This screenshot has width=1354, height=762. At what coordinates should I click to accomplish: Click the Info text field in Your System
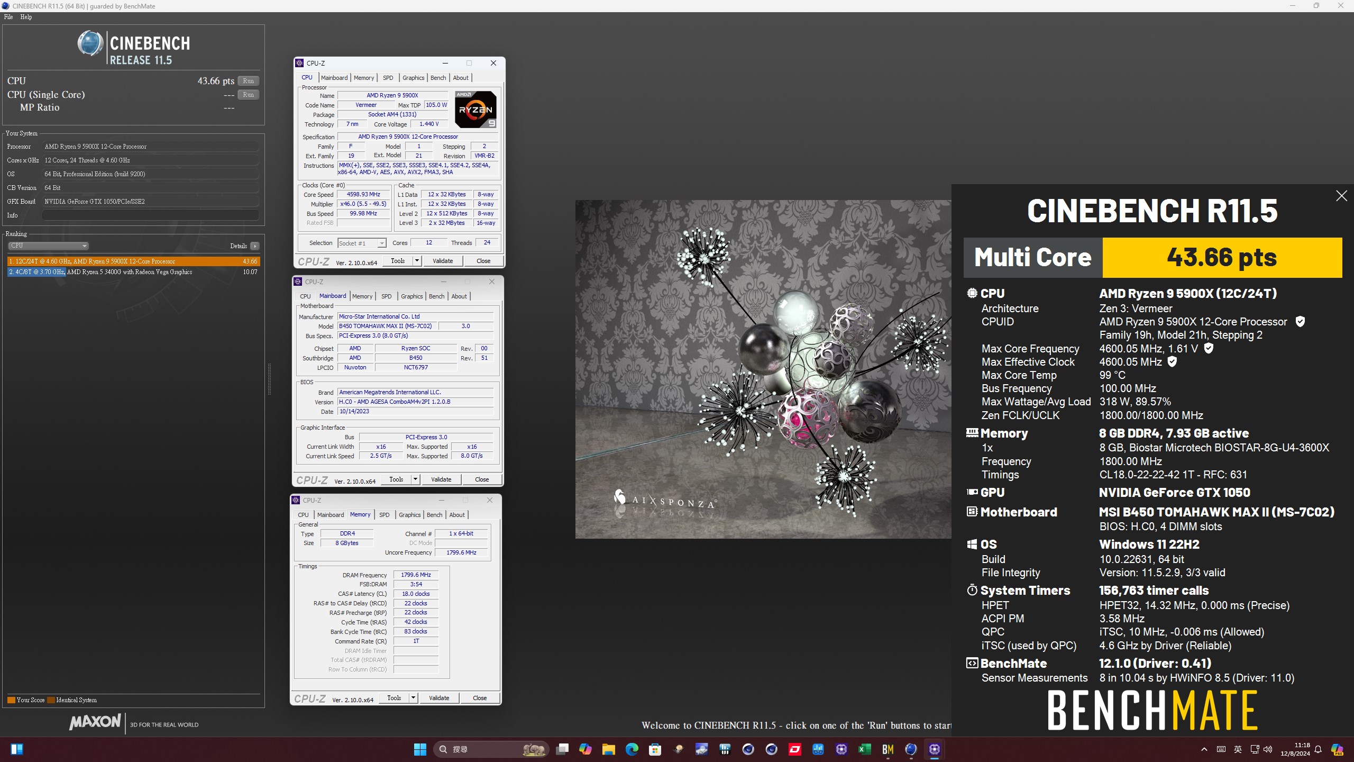[x=151, y=215]
